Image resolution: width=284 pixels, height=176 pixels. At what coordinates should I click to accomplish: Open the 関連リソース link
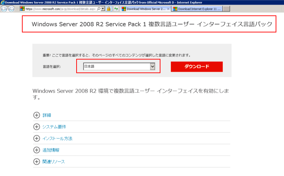pyautogui.click(x=54, y=162)
